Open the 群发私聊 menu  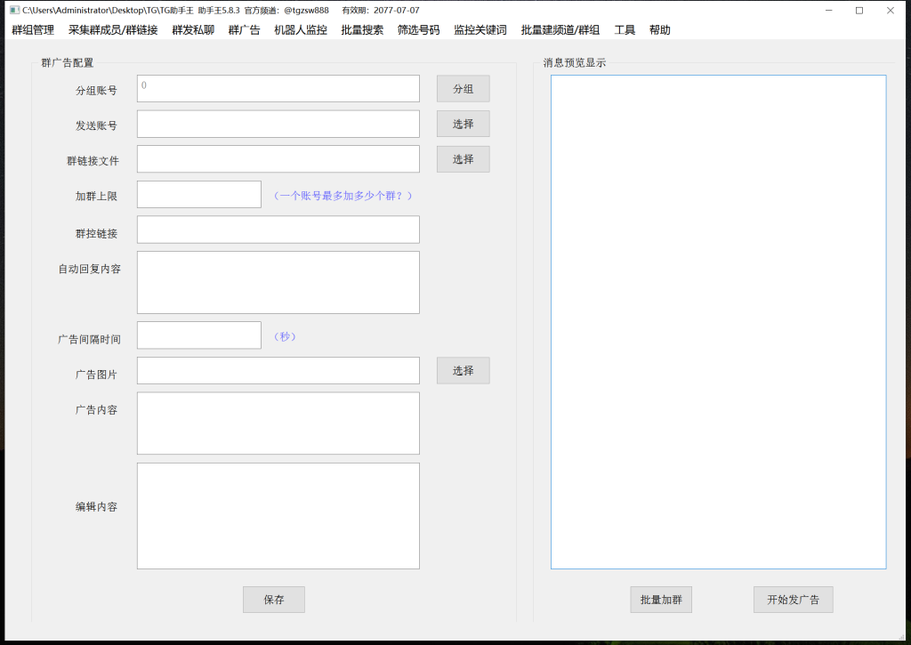pos(193,30)
